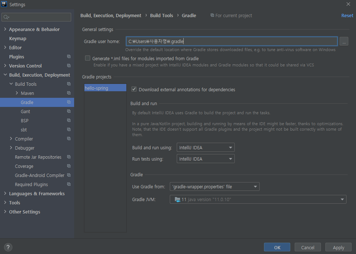
Task: Click the JDK folder icon in Gradle JVM
Action: (177, 199)
